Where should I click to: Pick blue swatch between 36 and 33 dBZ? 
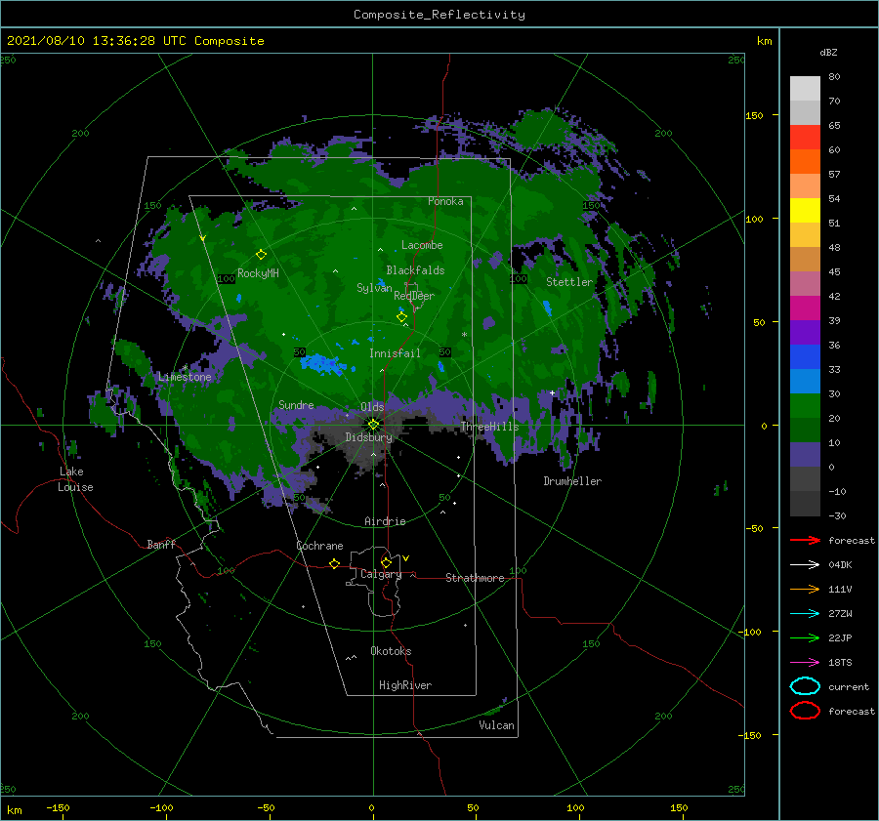[x=805, y=357]
